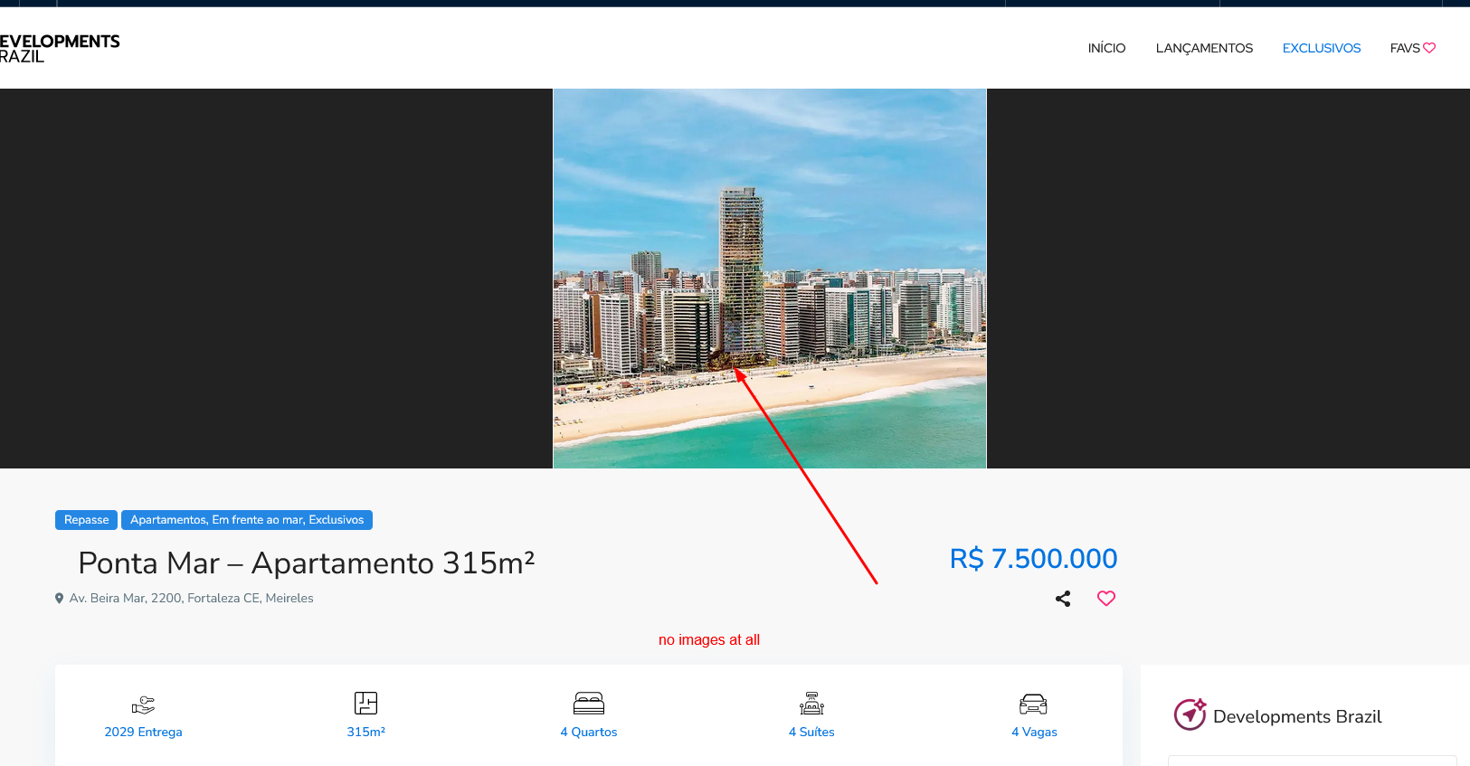
Task: Click the bed icon above 4 Quartos
Action: 589,704
